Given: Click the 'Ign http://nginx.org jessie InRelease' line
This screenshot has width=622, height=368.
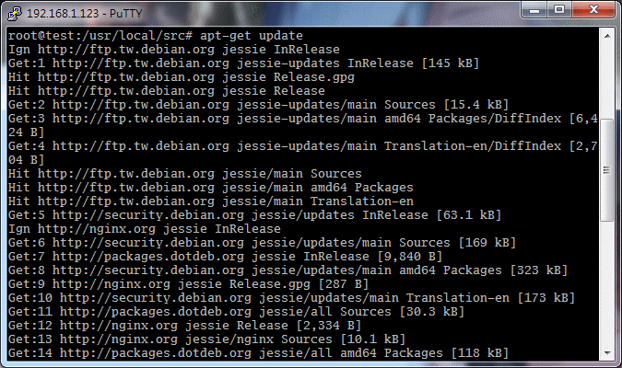Looking at the screenshot, I should click(x=145, y=229).
